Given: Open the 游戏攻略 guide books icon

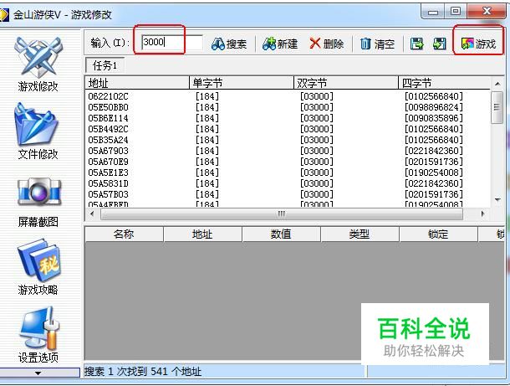Looking at the screenshot, I should [38, 266].
